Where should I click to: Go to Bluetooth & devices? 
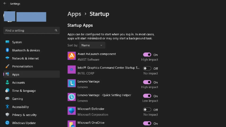pos(32,50)
